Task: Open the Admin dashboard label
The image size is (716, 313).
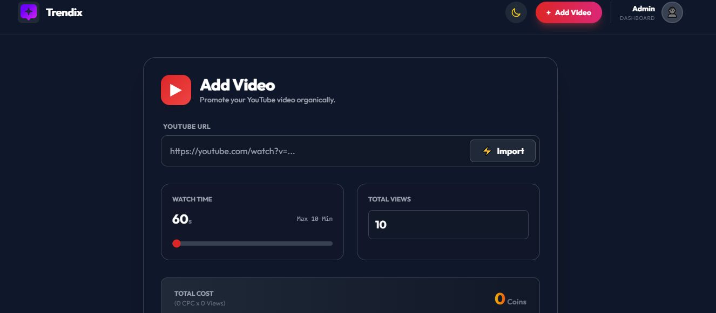Action: click(644, 9)
